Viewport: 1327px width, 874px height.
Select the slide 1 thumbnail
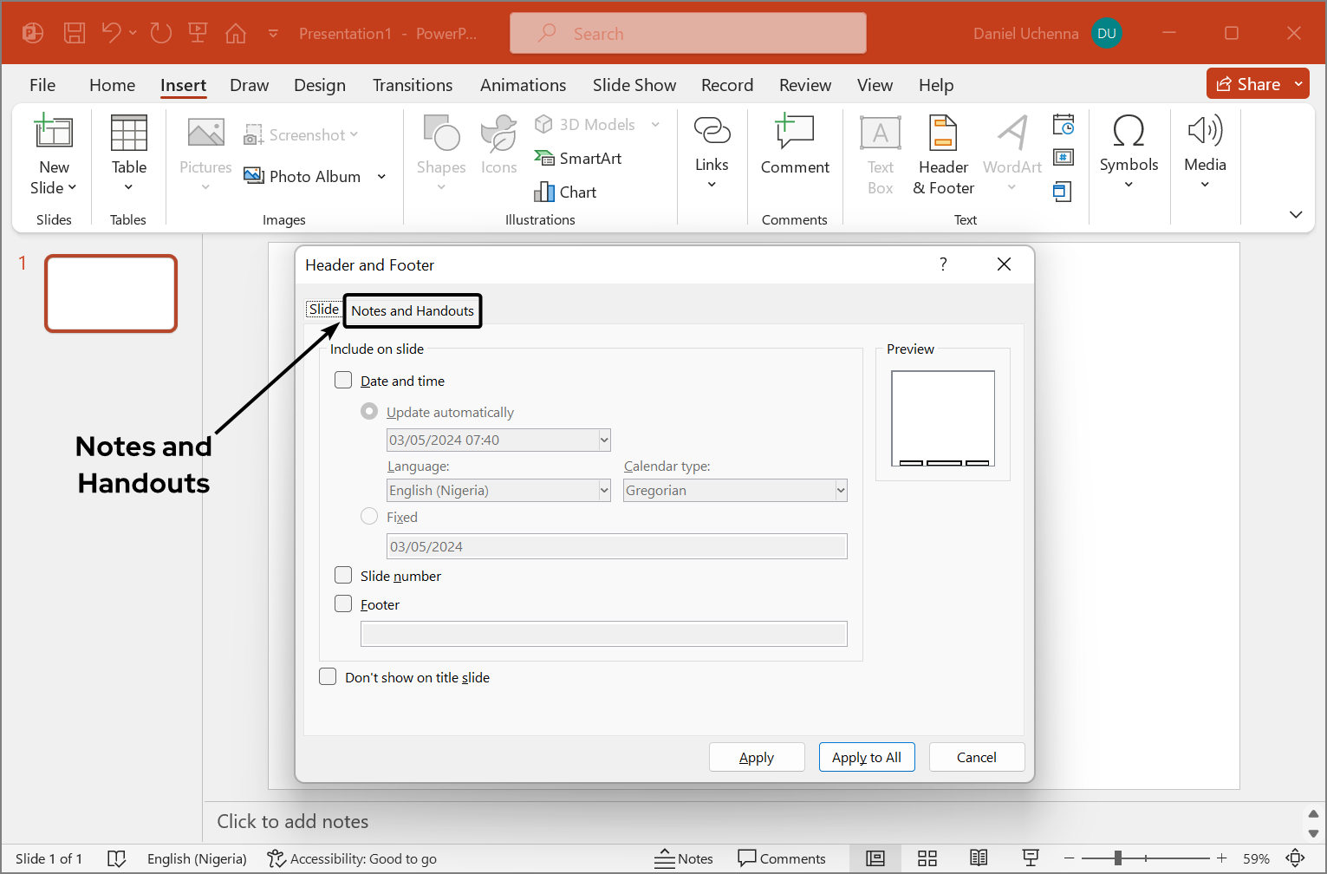(111, 293)
